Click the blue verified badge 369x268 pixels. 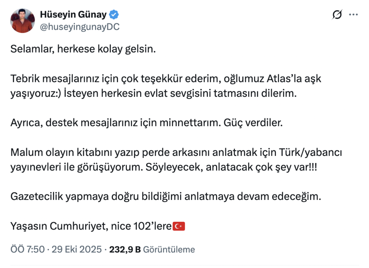click(x=114, y=14)
